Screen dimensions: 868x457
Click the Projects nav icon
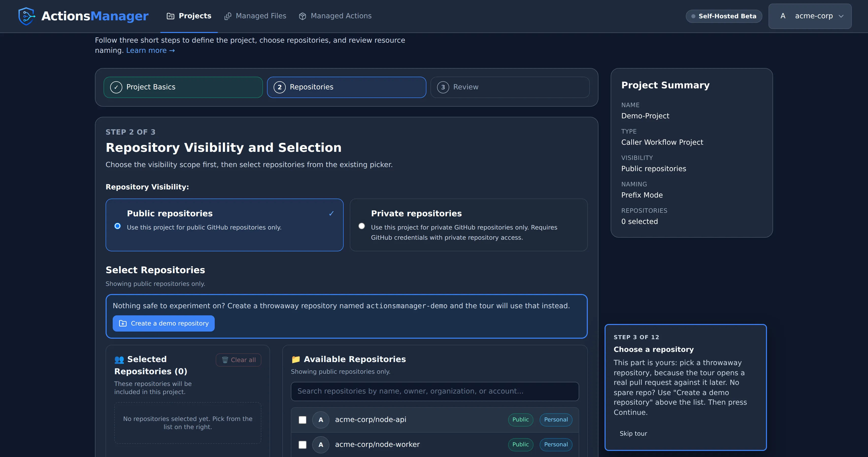171,16
